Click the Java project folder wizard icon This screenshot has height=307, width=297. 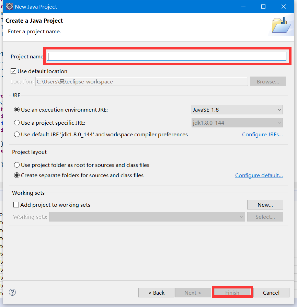[281, 25]
